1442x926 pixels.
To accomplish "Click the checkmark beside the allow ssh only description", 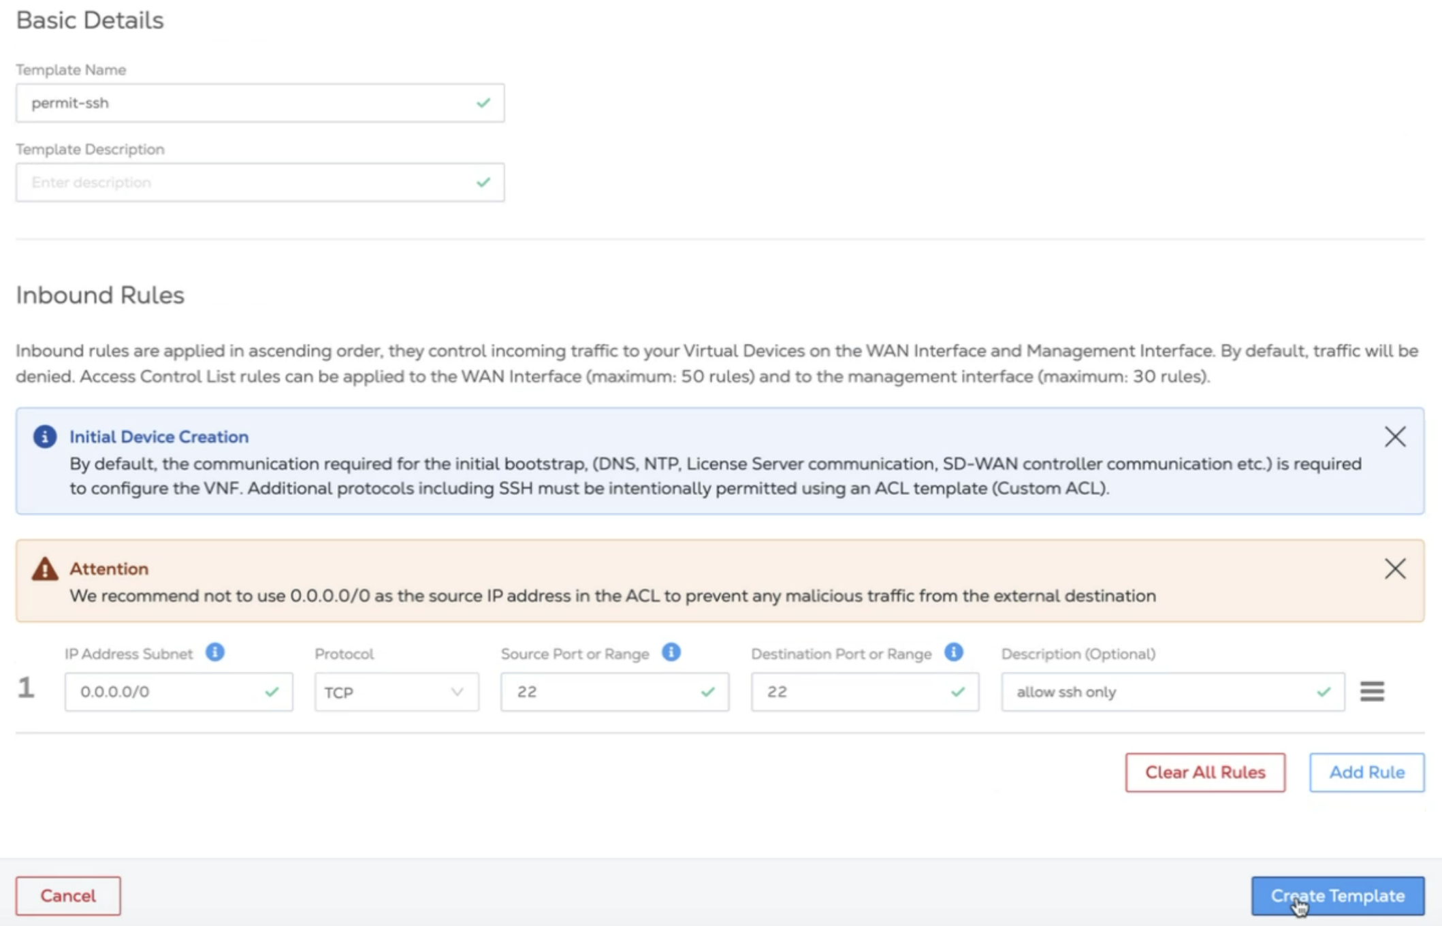I will click(1323, 692).
